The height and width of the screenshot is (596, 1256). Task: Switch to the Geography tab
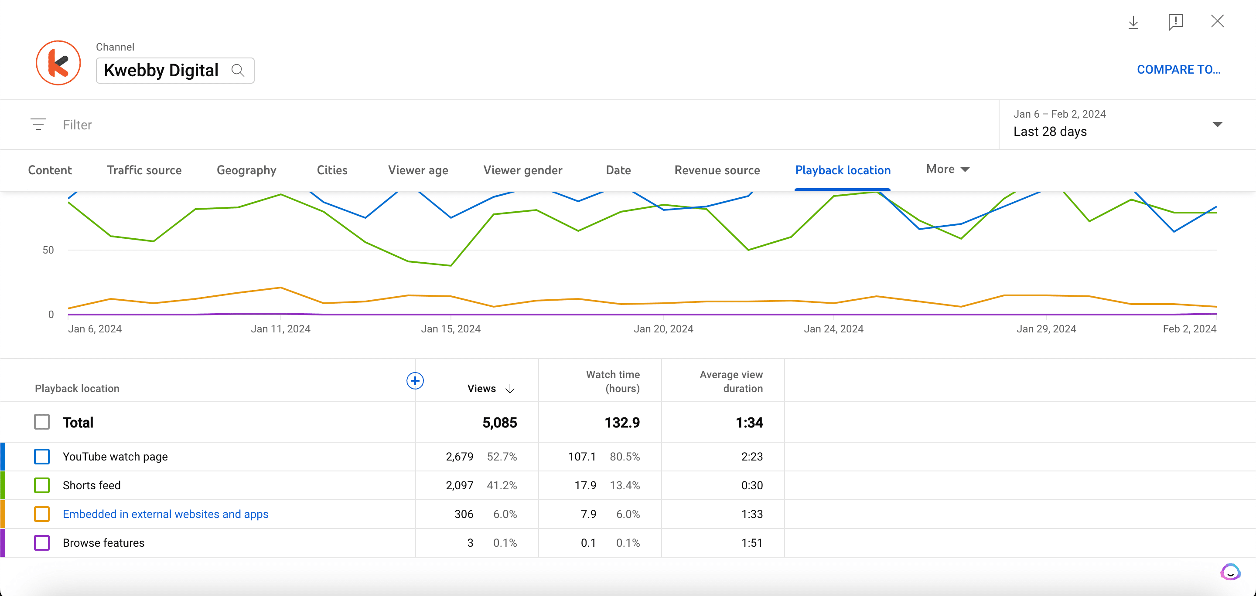246,170
